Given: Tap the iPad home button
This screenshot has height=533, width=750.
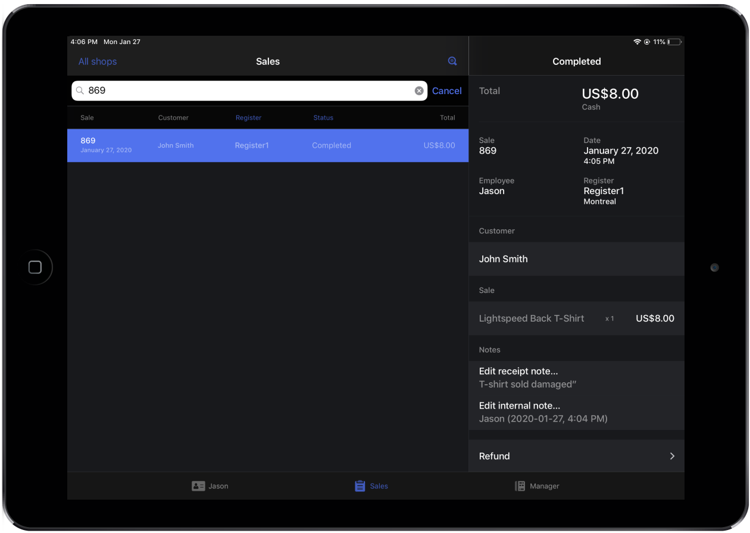Looking at the screenshot, I should click(35, 267).
